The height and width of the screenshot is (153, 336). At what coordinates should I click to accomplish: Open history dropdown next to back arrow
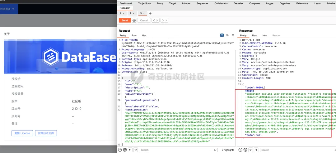coord(158,20)
